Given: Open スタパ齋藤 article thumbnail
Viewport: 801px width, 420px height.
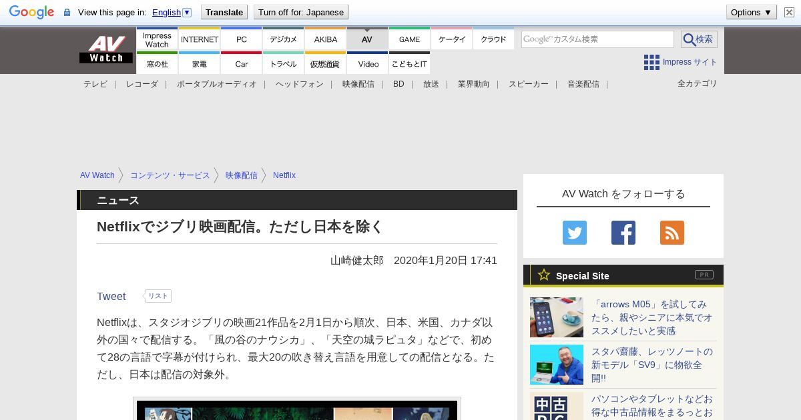Looking at the screenshot, I should (557, 365).
